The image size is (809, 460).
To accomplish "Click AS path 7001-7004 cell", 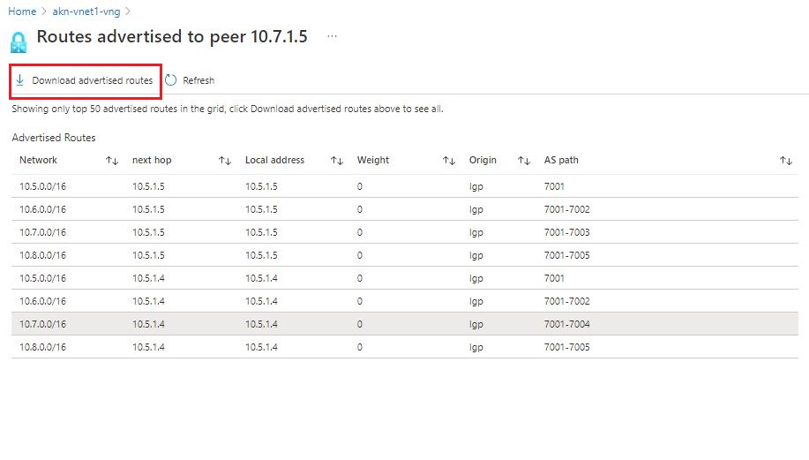I will tap(566, 324).
